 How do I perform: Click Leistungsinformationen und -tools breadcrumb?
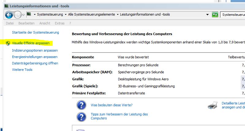pyautogui.click(x=145, y=14)
